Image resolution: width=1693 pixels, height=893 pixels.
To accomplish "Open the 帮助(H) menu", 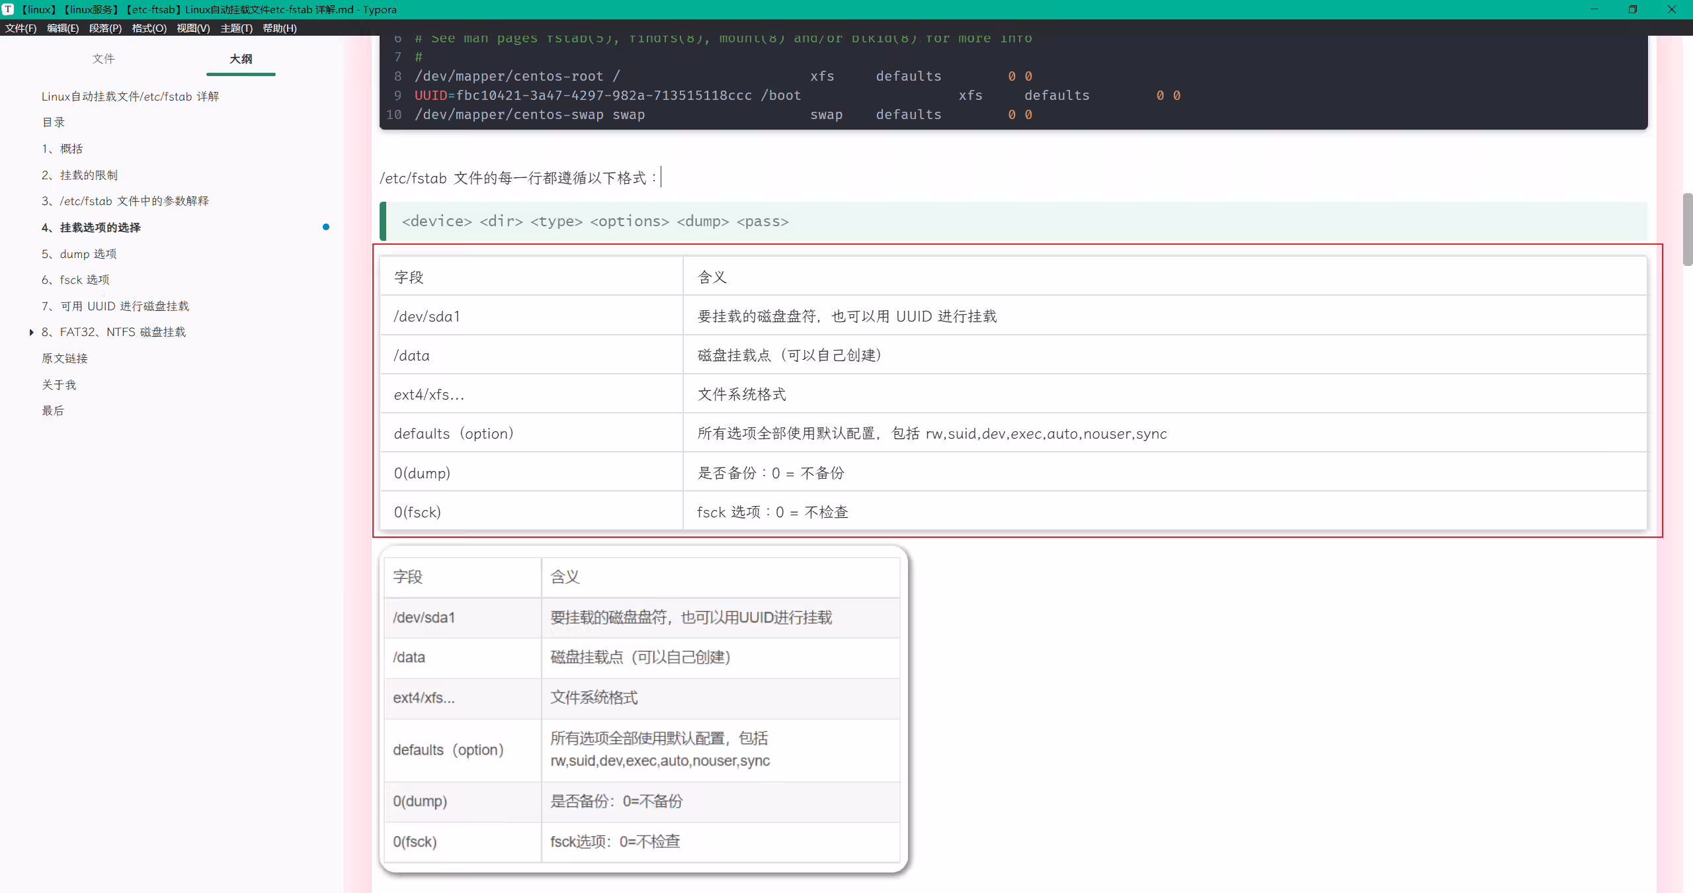I will pos(279,28).
